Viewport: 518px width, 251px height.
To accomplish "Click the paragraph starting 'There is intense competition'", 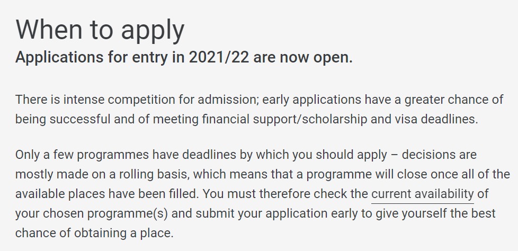I will pyautogui.click(x=260, y=109).
